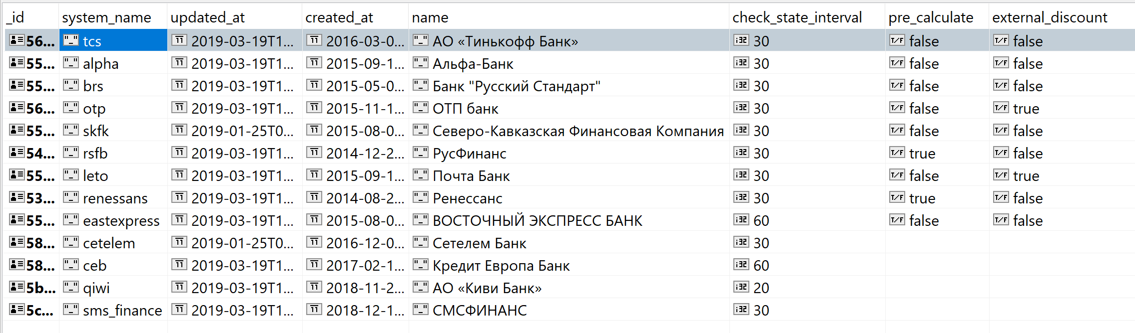Click the document icon in the tcs row
This screenshot has height=333, width=1135.
click(17, 40)
